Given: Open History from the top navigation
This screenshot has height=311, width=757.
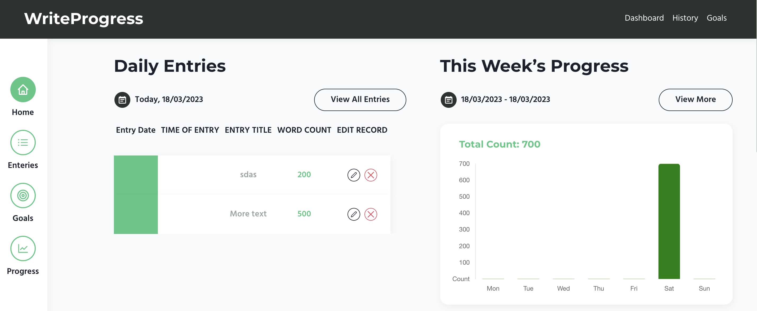Looking at the screenshot, I should 685,18.
